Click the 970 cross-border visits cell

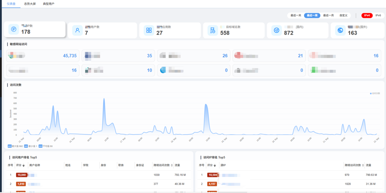click(x=347, y=175)
